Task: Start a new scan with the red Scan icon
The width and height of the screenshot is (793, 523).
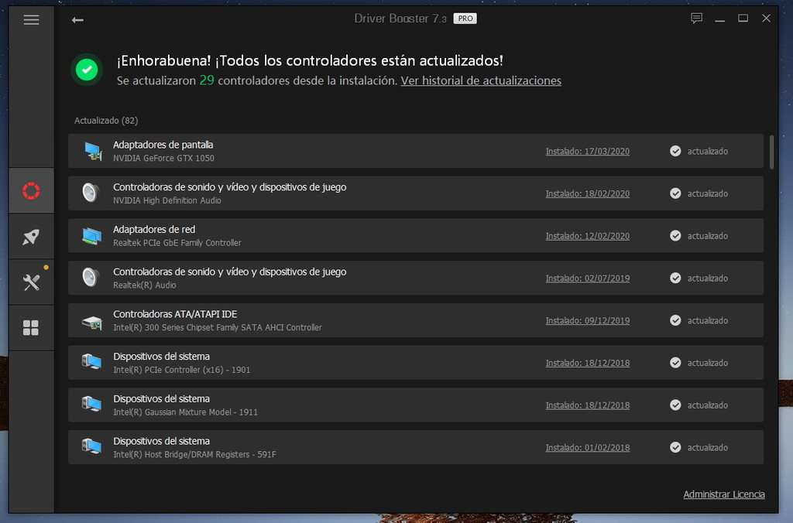Action: [31, 189]
